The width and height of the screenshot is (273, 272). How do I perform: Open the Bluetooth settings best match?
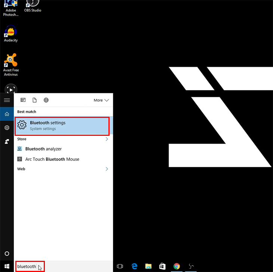click(x=62, y=126)
